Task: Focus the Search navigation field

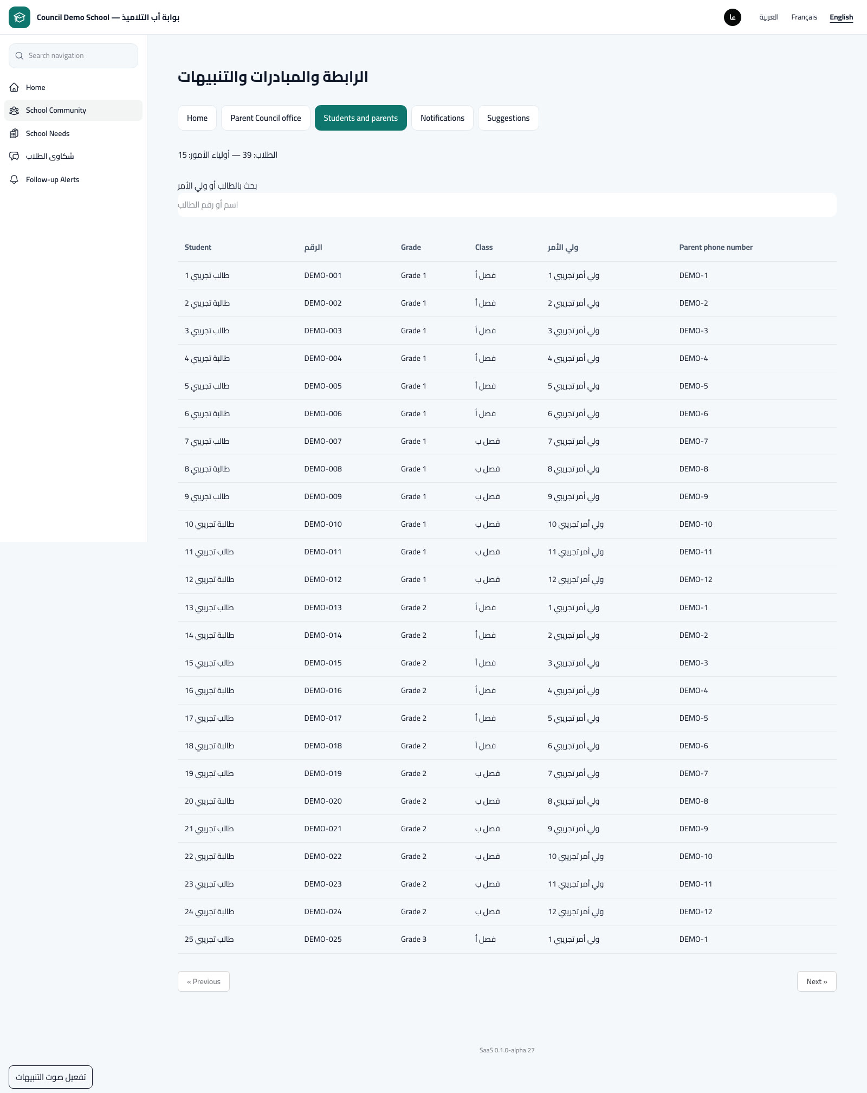Action: click(73, 56)
